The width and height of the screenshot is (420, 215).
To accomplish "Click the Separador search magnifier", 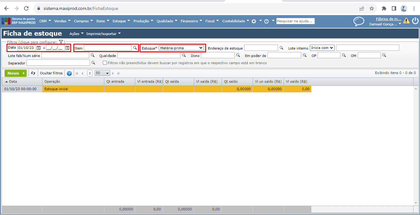I will click(x=93, y=63).
